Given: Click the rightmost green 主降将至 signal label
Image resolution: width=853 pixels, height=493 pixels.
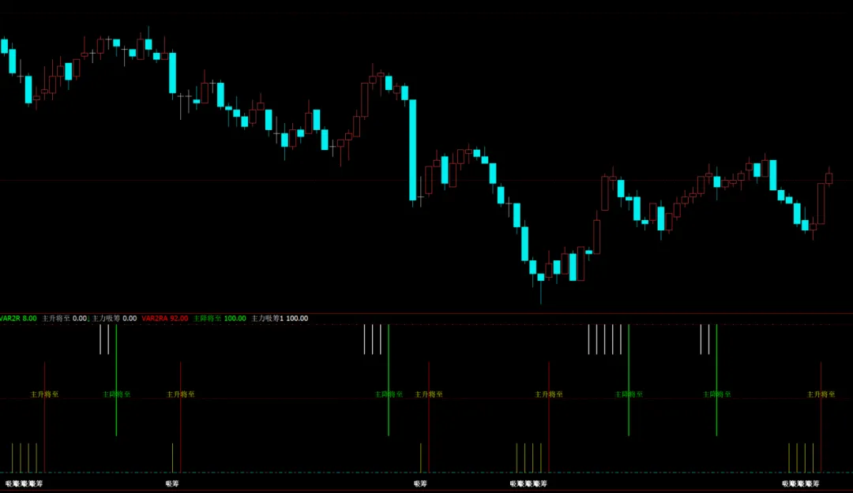Looking at the screenshot, I should coord(716,394).
